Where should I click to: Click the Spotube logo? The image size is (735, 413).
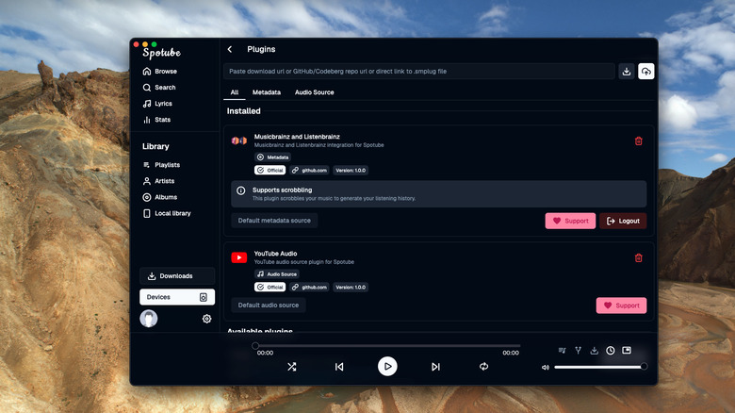point(162,53)
